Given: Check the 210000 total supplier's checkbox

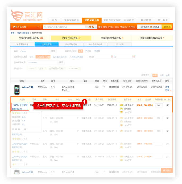Looking at the screenshot, I should 167,157.
